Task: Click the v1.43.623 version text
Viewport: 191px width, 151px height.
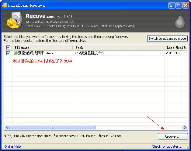Action: click(x=65, y=17)
